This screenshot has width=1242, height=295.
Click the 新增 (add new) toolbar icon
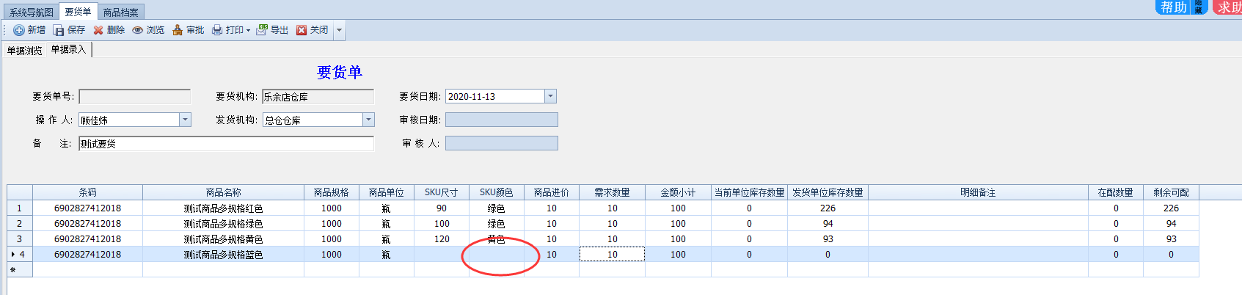tap(19, 30)
